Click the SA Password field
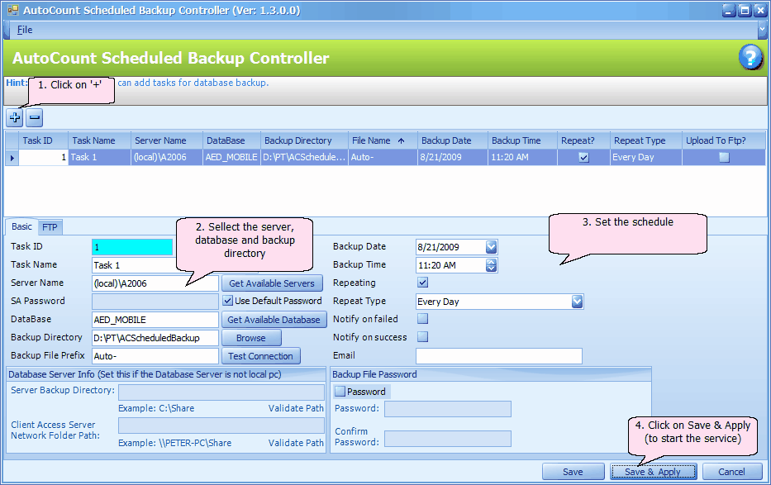Viewport: 771px width, 485px height. pos(155,302)
